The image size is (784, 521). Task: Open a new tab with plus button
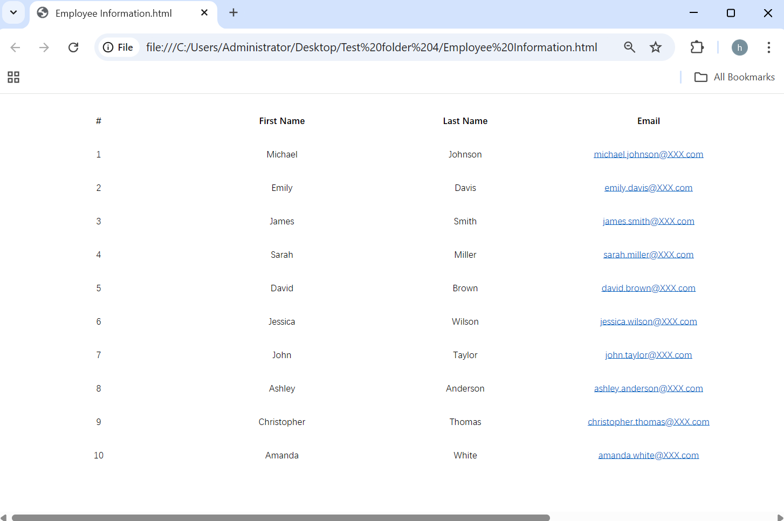coord(233,12)
